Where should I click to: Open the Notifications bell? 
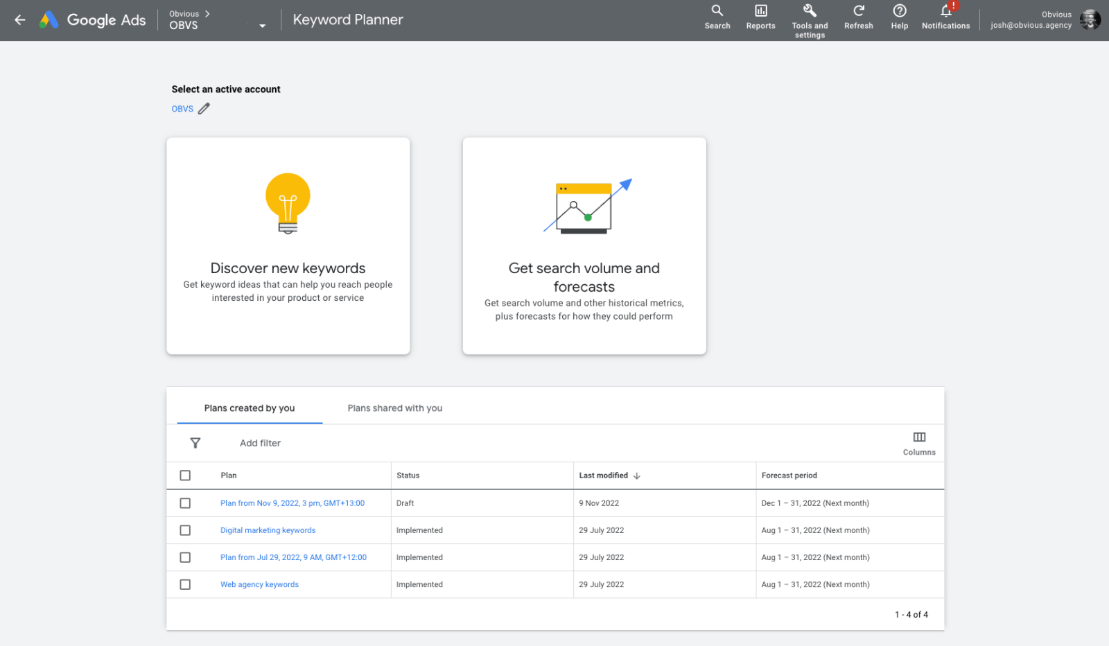click(x=945, y=11)
